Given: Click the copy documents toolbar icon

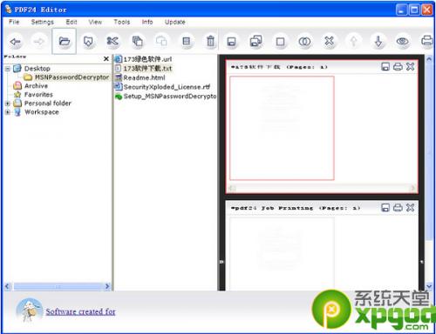Looking at the screenshot, I should coord(137,42).
